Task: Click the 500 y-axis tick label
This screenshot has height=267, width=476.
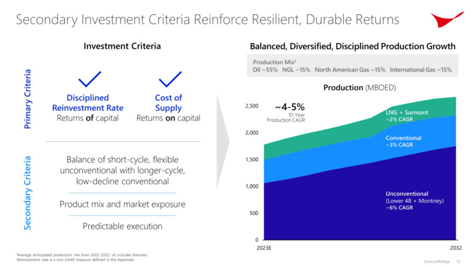Action: 254,213
